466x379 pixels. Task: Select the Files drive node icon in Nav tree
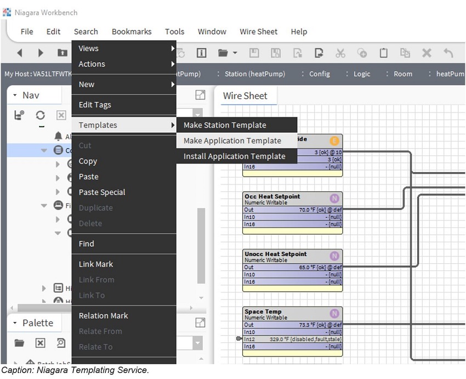pyautogui.click(x=58, y=205)
